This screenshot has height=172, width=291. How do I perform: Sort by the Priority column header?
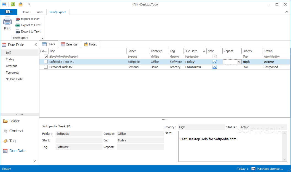coord(252,51)
